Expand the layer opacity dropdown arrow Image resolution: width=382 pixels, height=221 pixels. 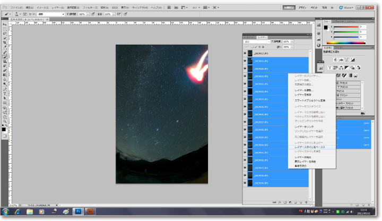(291, 41)
